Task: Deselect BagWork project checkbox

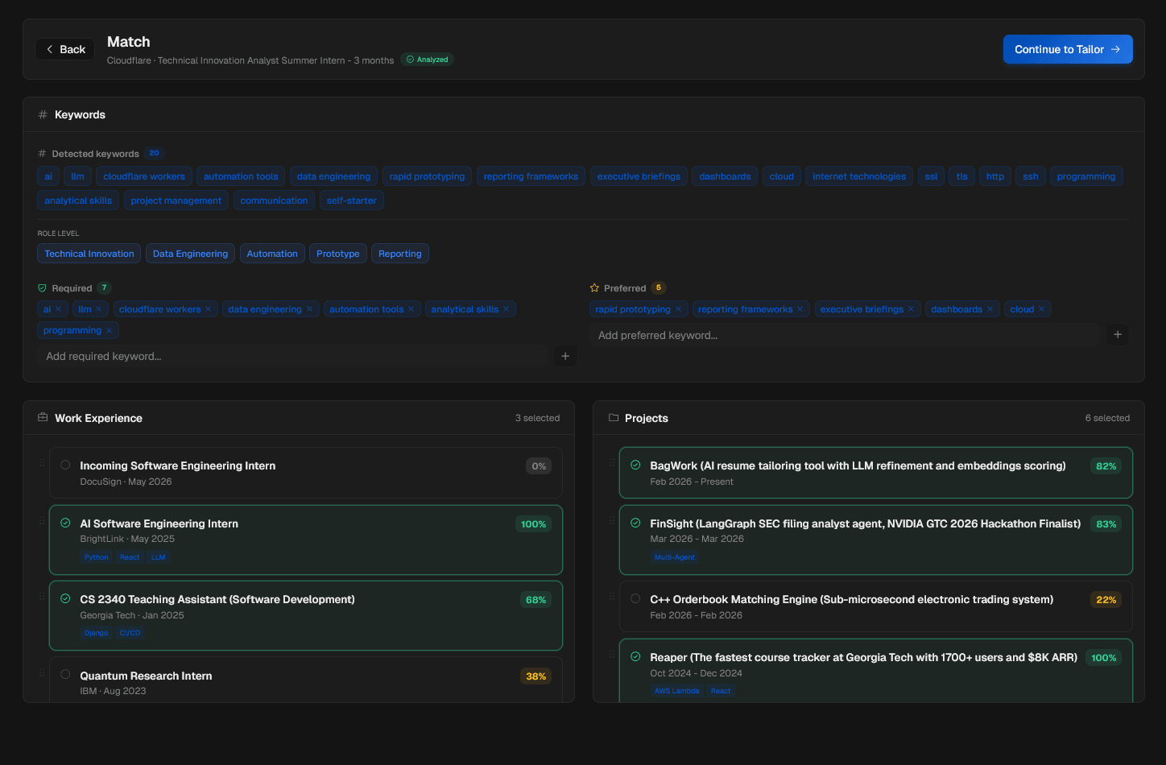Action: click(635, 465)
